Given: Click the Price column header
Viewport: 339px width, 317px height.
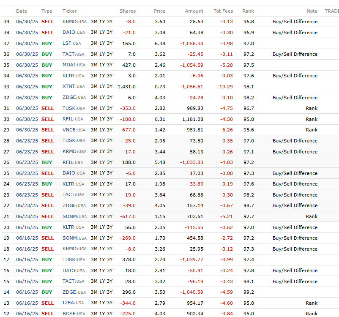Looking at the screenshot, I should [160, 11].
